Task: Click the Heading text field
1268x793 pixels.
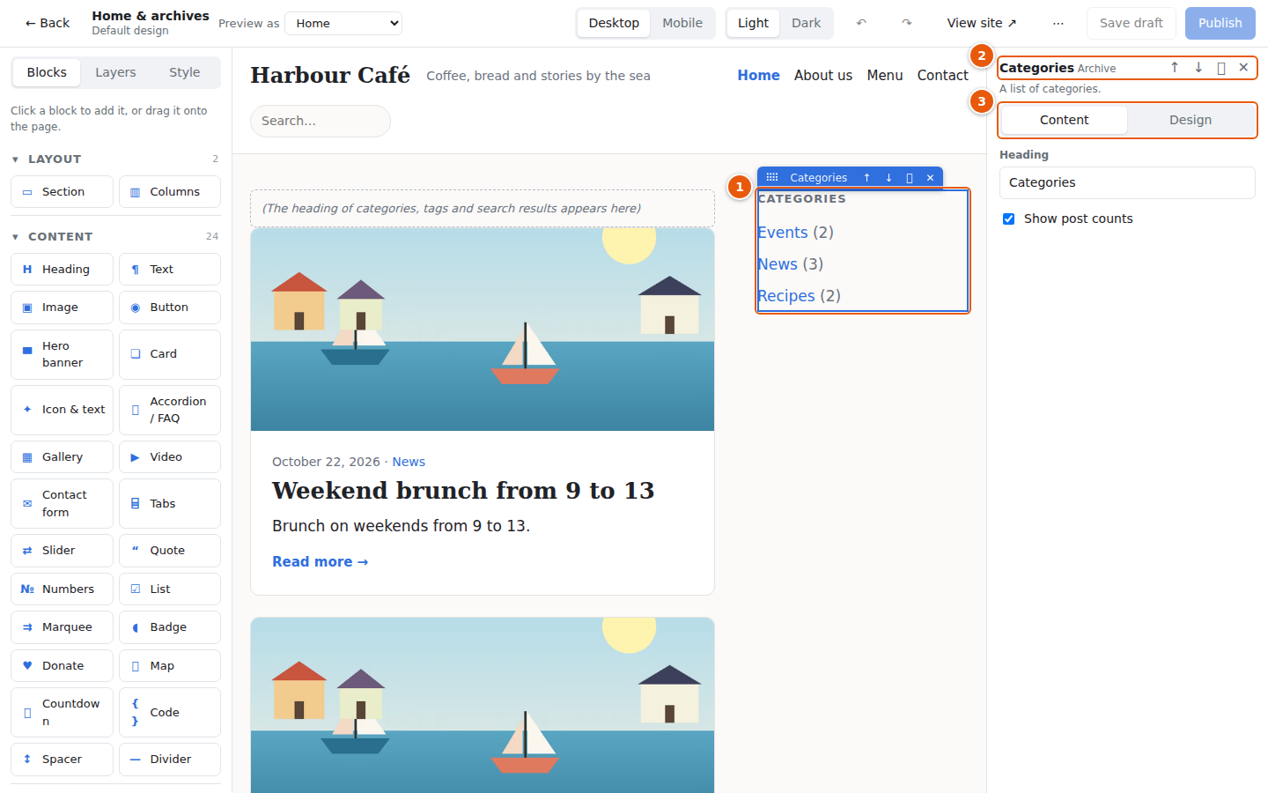Action: click(x=1127, y=183)
